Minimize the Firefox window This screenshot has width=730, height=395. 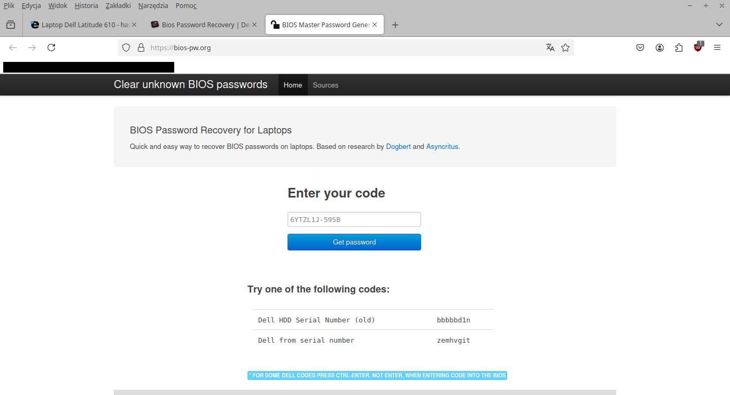click(690, 5)
